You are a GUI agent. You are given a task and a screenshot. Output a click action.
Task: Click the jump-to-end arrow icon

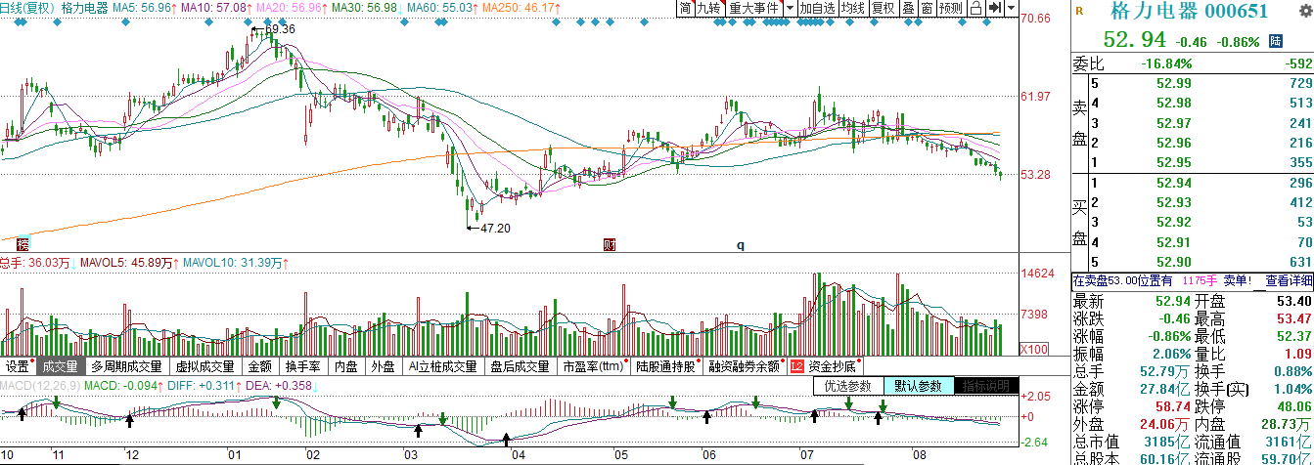[993, 8]
